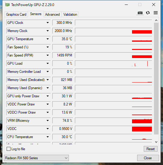163x165 pixels.
Task: Click the 30.0 °C CPU Temperature value
Action: pyautogui.click(x=63, y=137)
